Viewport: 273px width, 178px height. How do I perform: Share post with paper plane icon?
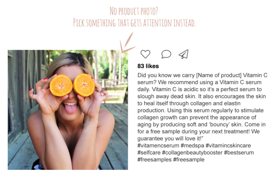pos(184,54)
